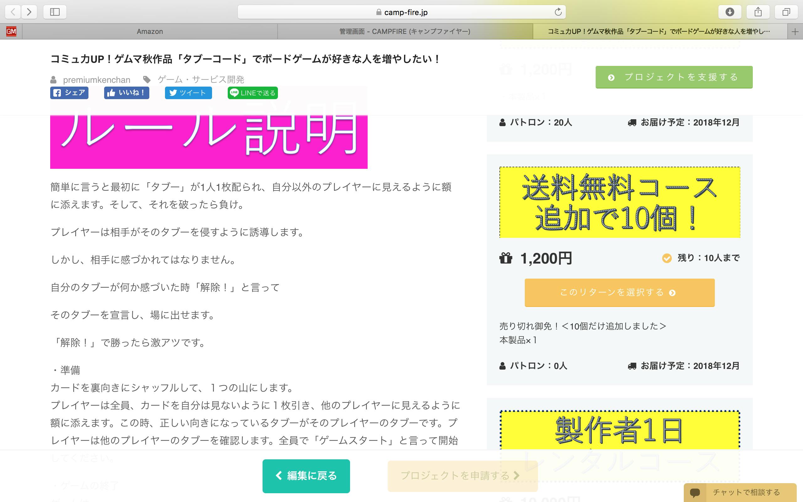Select the 1,200円 return with このリターンを選択する

point(619,292)
